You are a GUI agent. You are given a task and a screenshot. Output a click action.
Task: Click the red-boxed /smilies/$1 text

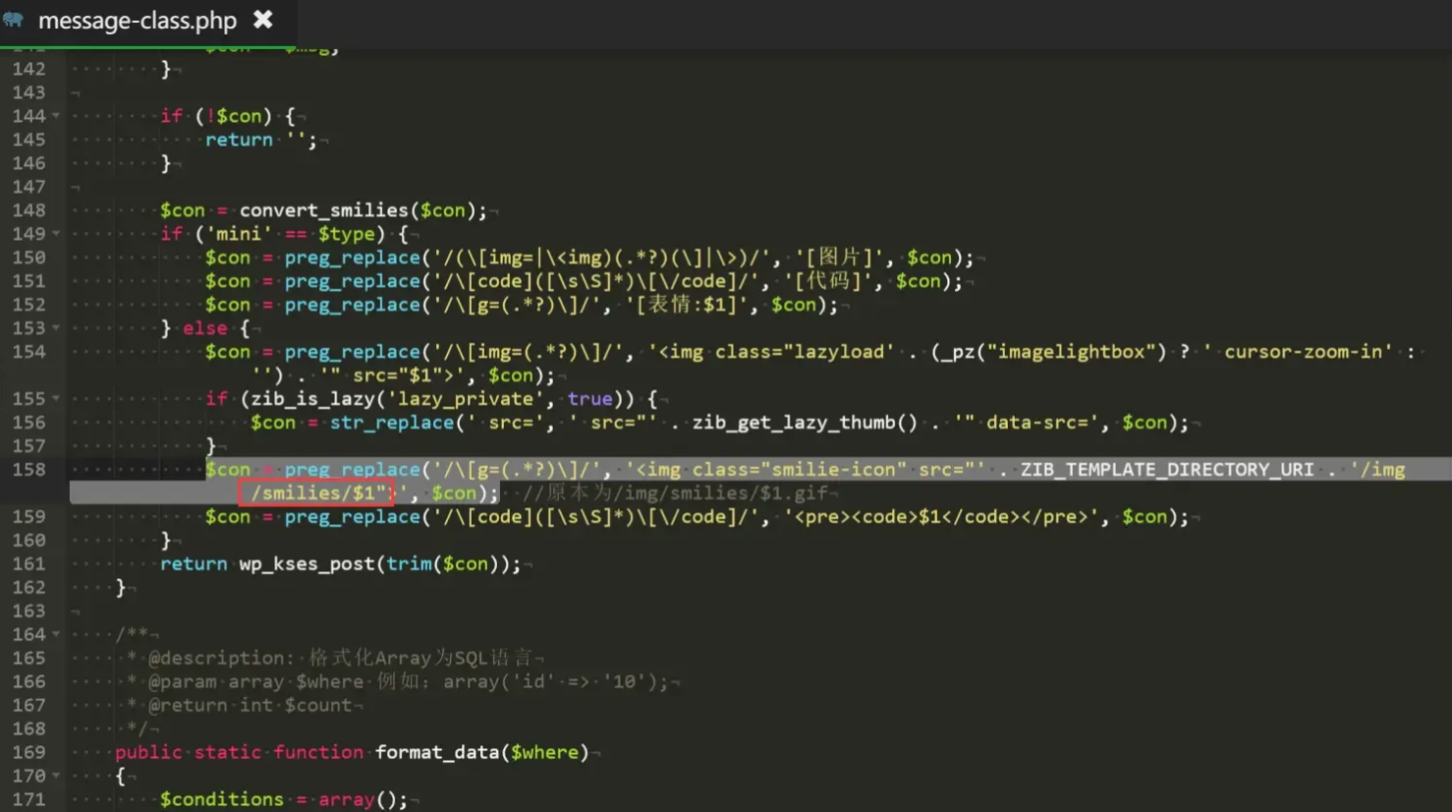click(x=315, y=493)
